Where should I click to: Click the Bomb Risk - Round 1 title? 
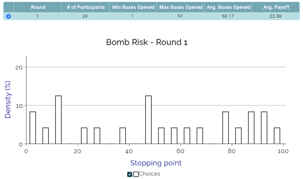(x=147, y=42)
